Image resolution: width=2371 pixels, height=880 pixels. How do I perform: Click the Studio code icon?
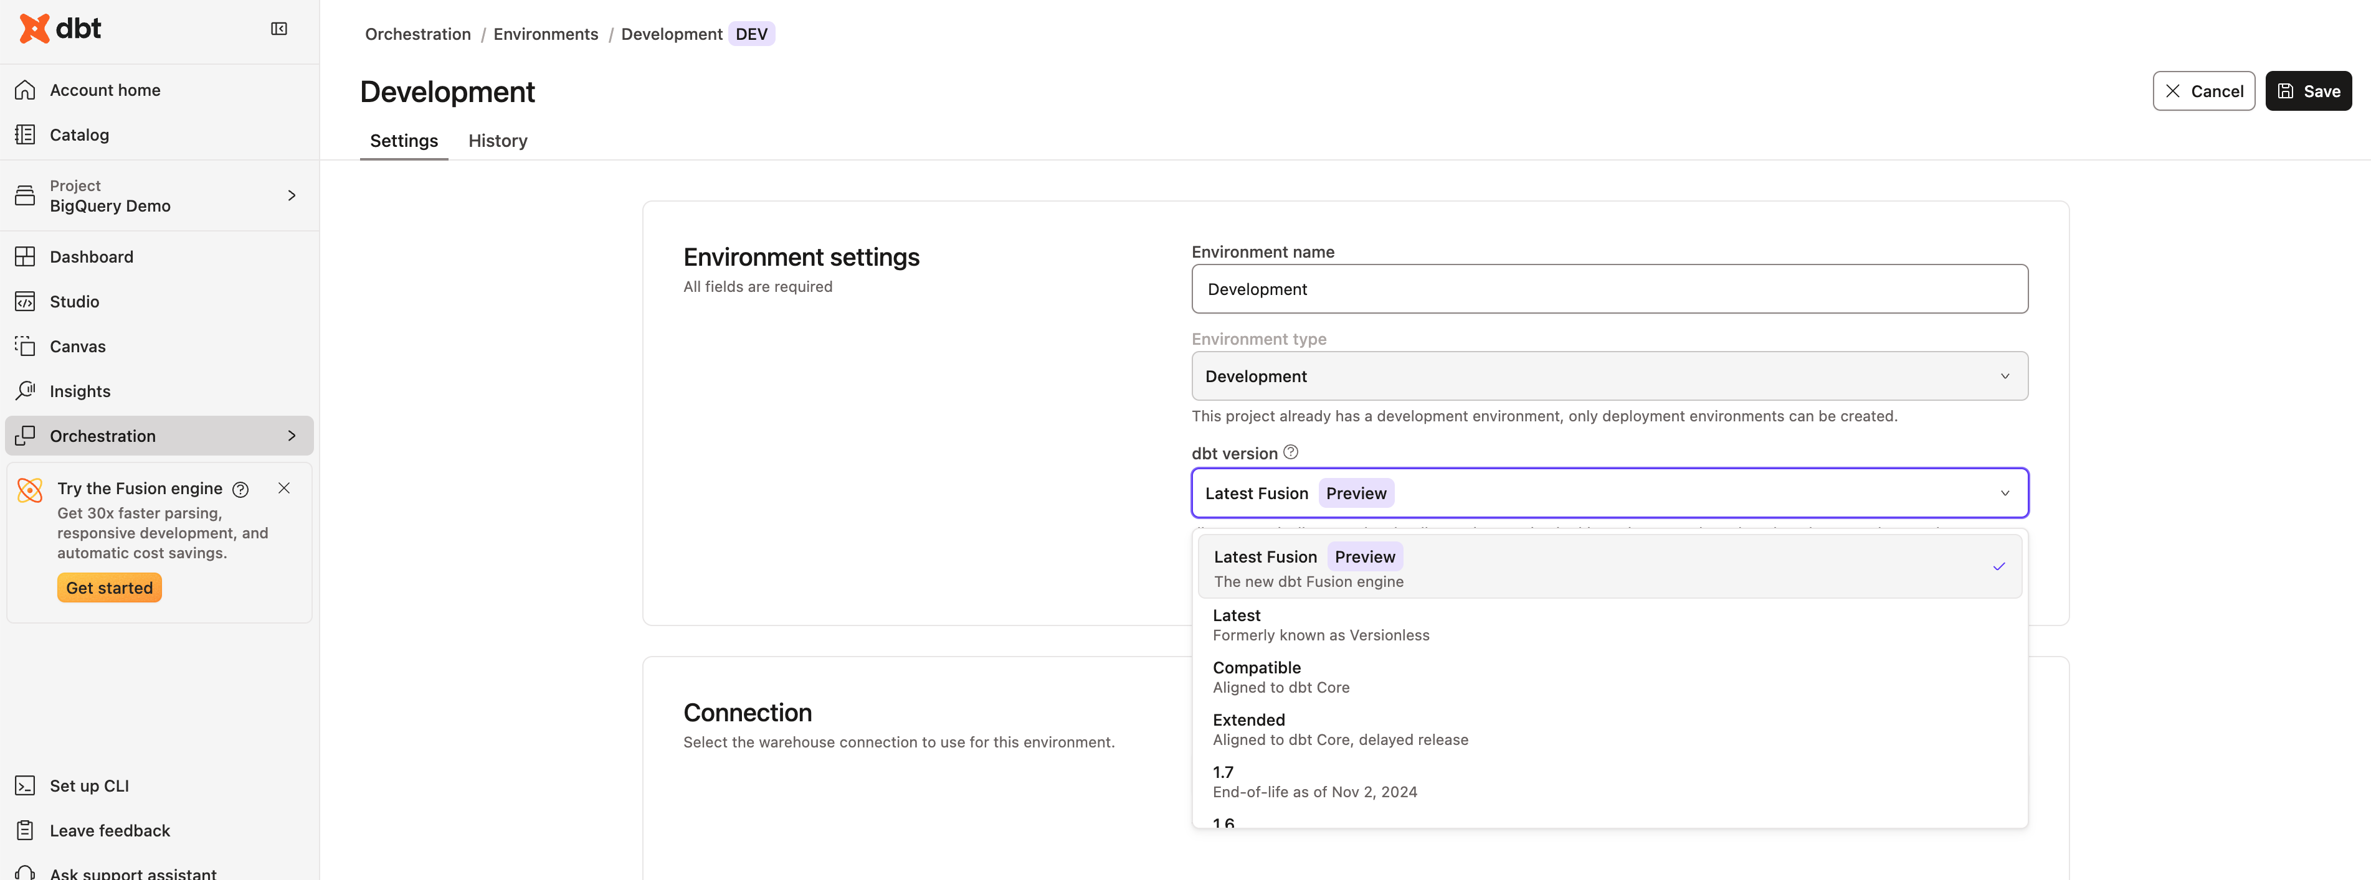[x=26, y=302]
